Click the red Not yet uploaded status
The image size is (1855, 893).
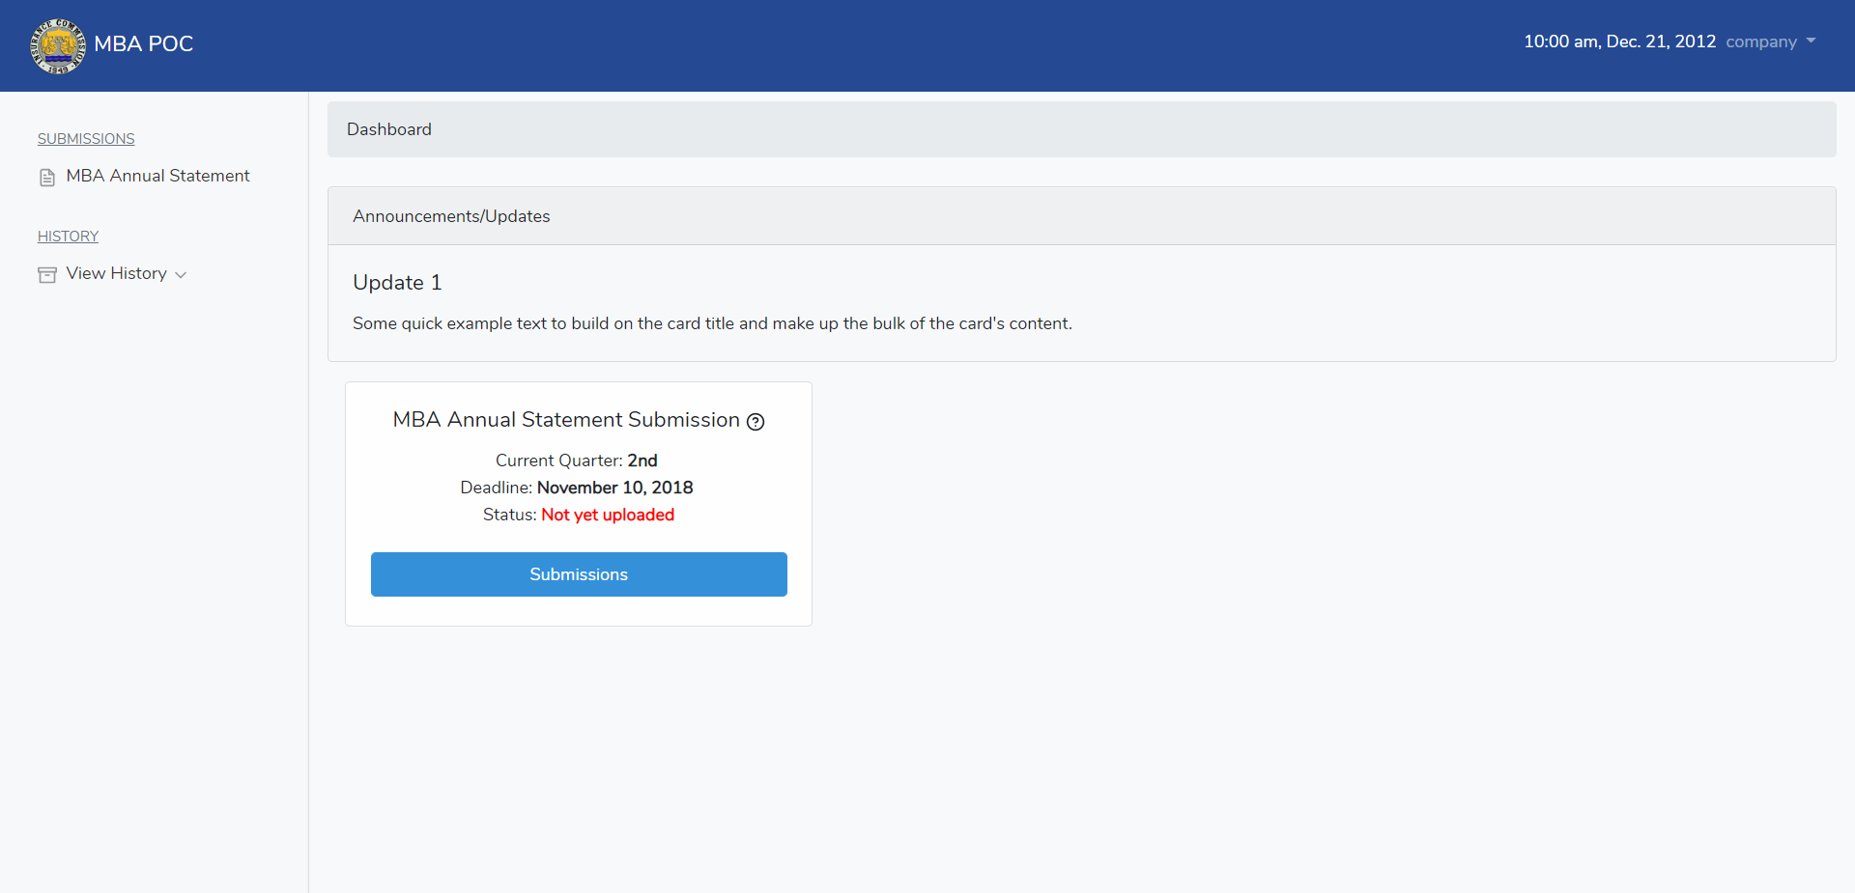[x=608, y=515]
